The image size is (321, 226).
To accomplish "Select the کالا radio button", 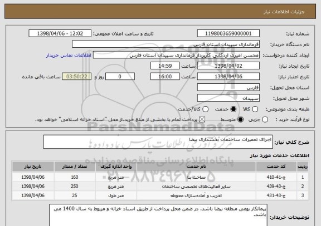I will [255, 109].
